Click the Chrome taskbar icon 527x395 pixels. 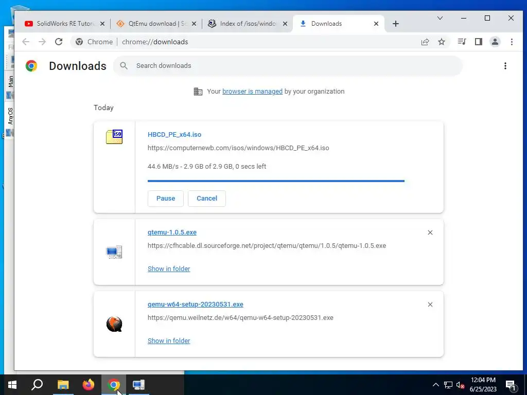(114, 385)
